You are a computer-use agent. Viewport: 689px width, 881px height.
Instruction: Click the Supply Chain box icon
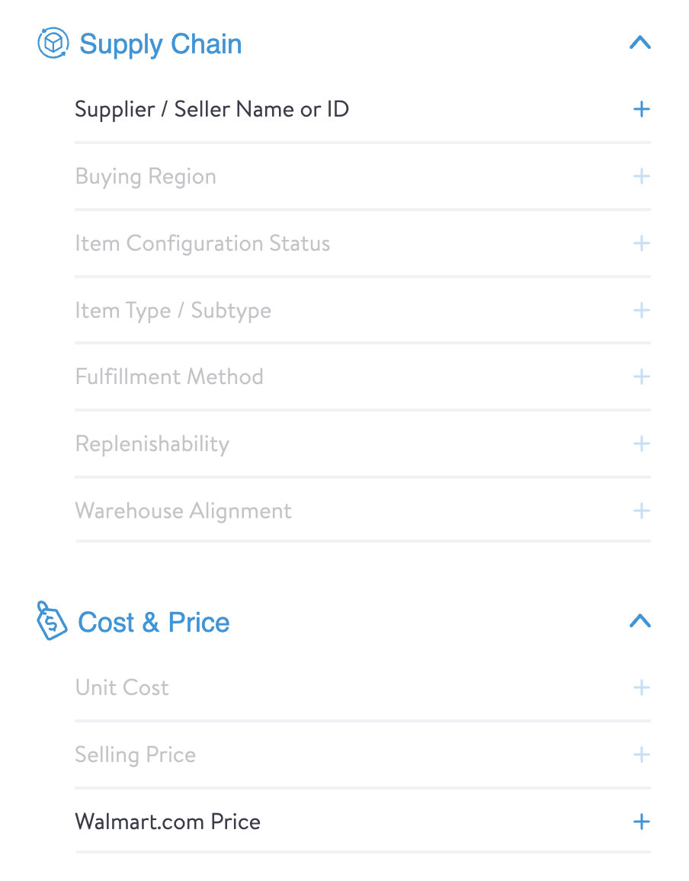(x=53, y=43)
